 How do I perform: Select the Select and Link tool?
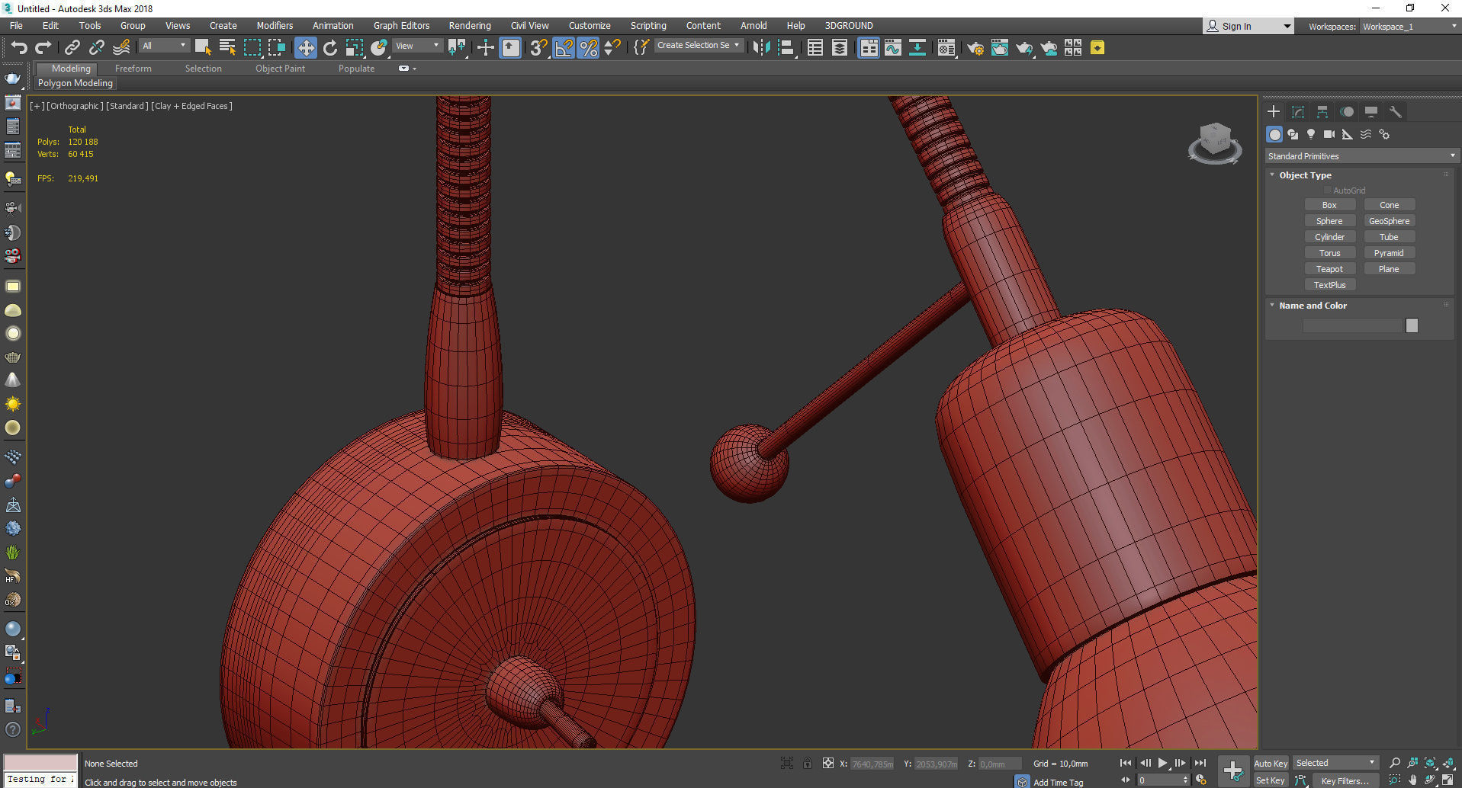coord(72,48)
